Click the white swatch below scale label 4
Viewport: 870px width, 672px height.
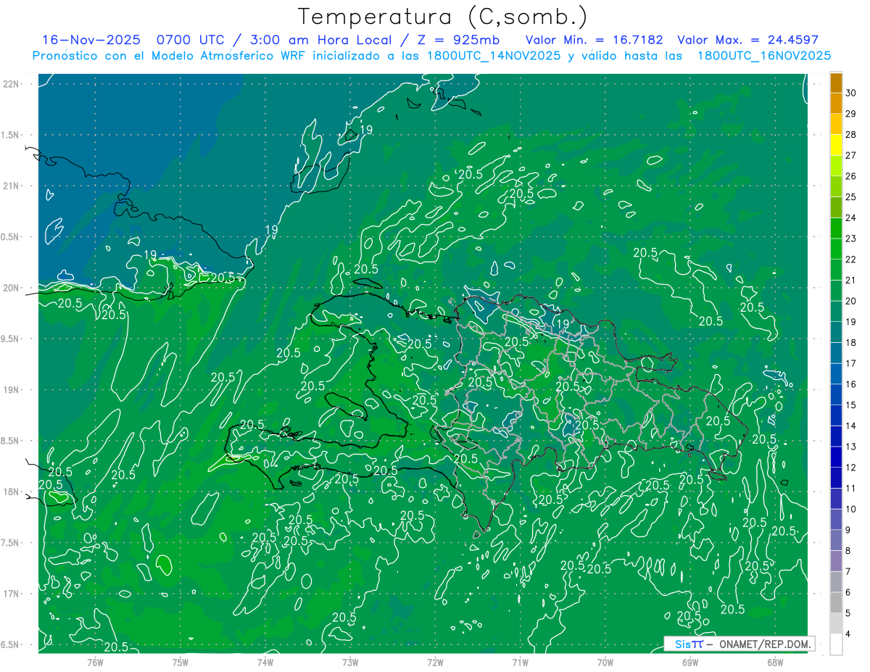tap(836, 645)
